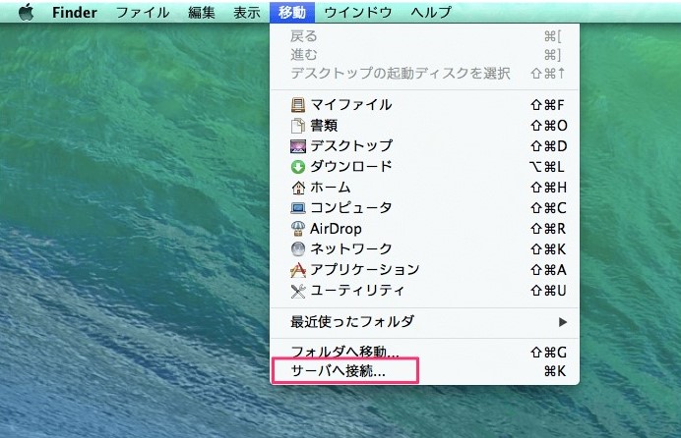Click the green ダウンロード icon
Image resolution: width=681 pixels, height=438 pixels.
(299, 167)
